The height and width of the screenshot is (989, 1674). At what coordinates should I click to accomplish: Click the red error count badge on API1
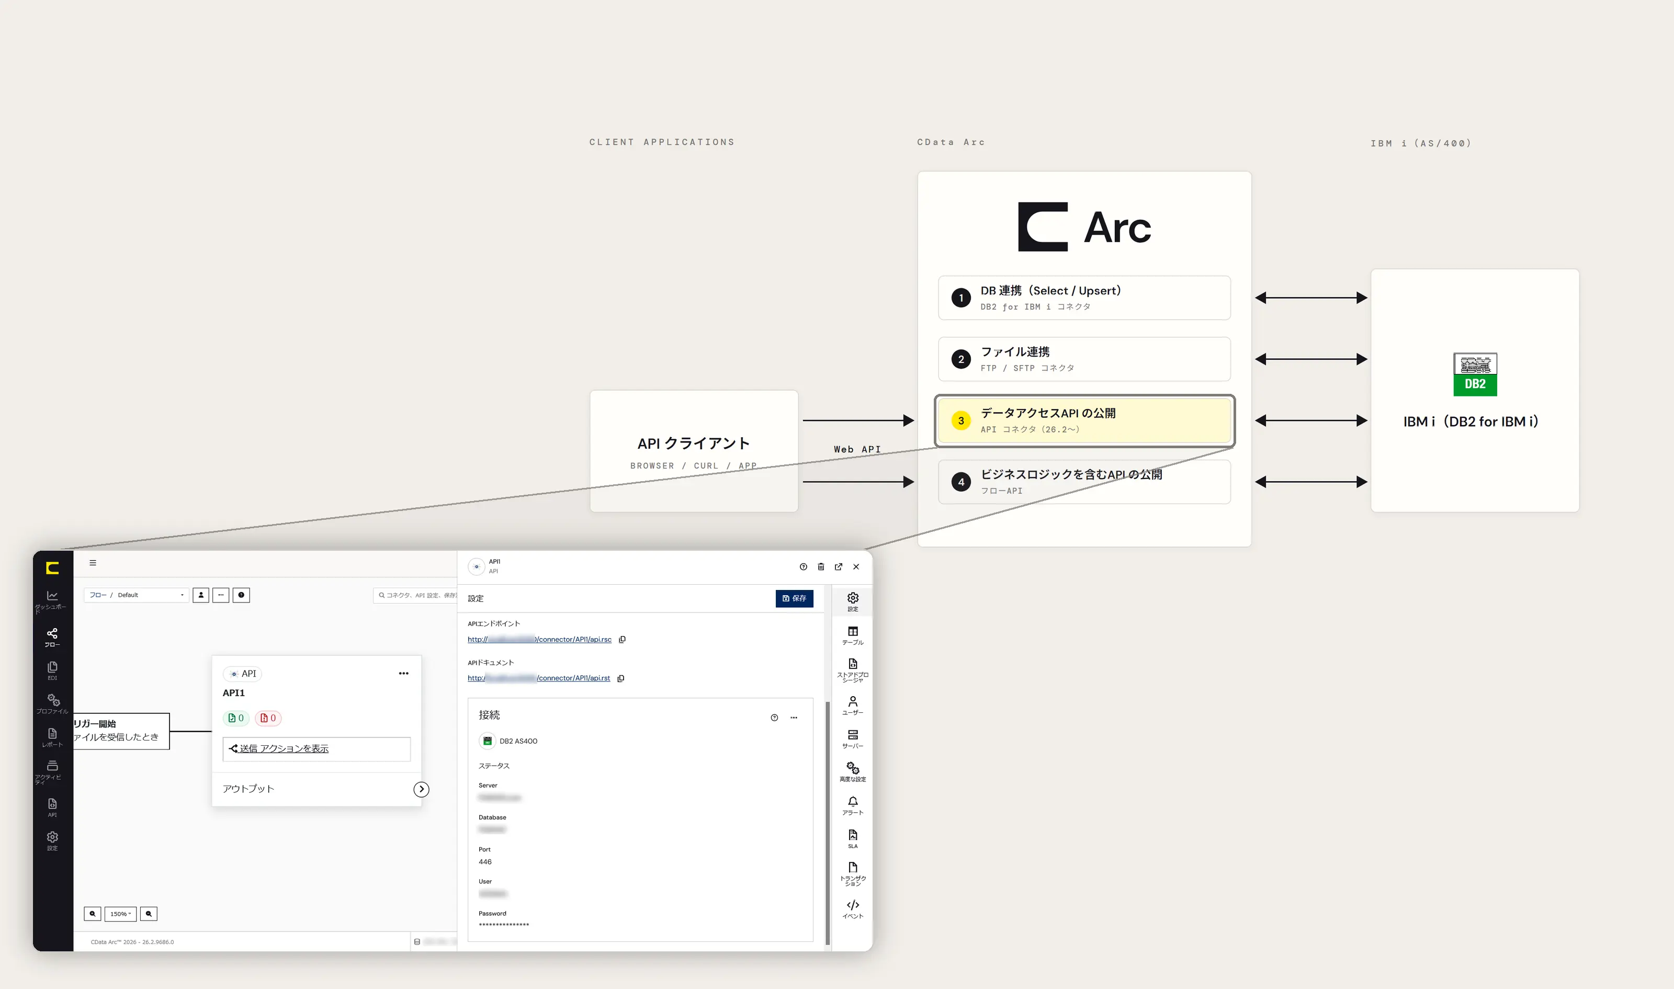tap(268, 718)
